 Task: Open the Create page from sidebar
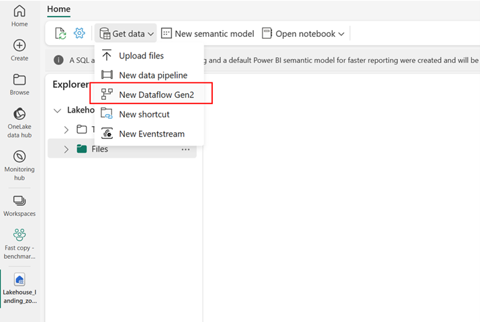point(19,50)
